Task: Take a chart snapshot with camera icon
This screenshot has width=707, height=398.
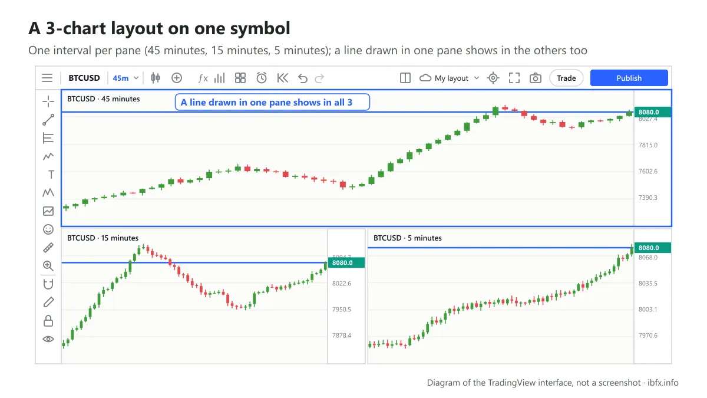Action: pyautogui.click(x=536, y=78)
